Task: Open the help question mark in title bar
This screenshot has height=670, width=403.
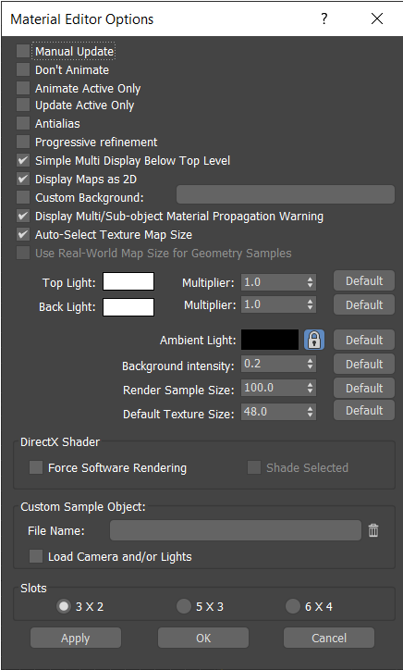Action: click(x=324, y=19)
